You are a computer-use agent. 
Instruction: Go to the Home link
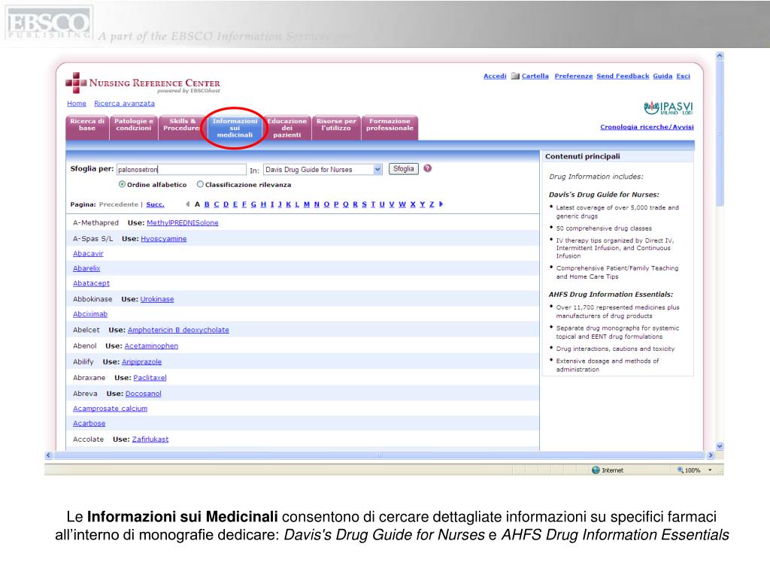(x=77, y=104)
